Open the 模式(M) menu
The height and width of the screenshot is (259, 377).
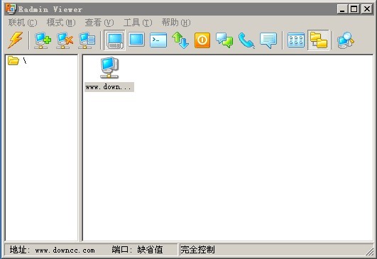pos(61,23)
